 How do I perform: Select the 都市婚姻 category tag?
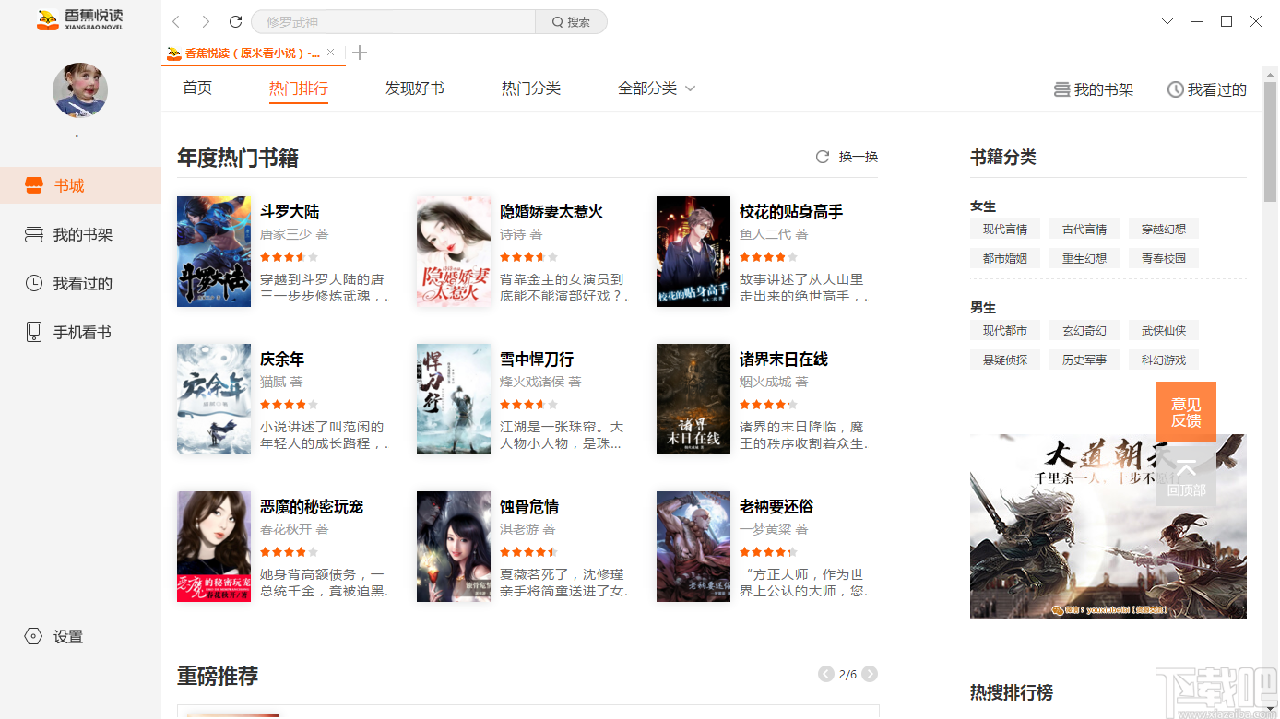click(x=1005, y=259)
